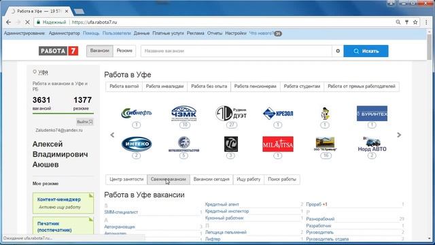Click the Уфа city selector
Image resolution: width=435 pixels, height=245 pixels.
coord(43,72)
